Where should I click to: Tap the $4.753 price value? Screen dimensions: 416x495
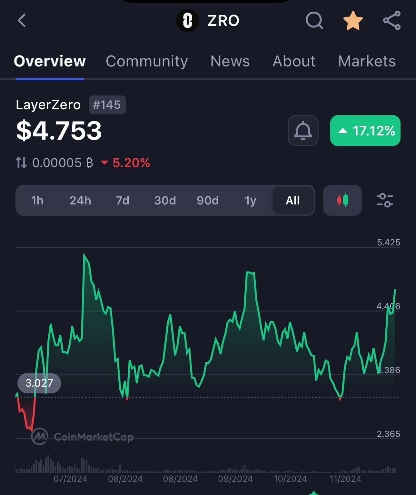[59, 131]
